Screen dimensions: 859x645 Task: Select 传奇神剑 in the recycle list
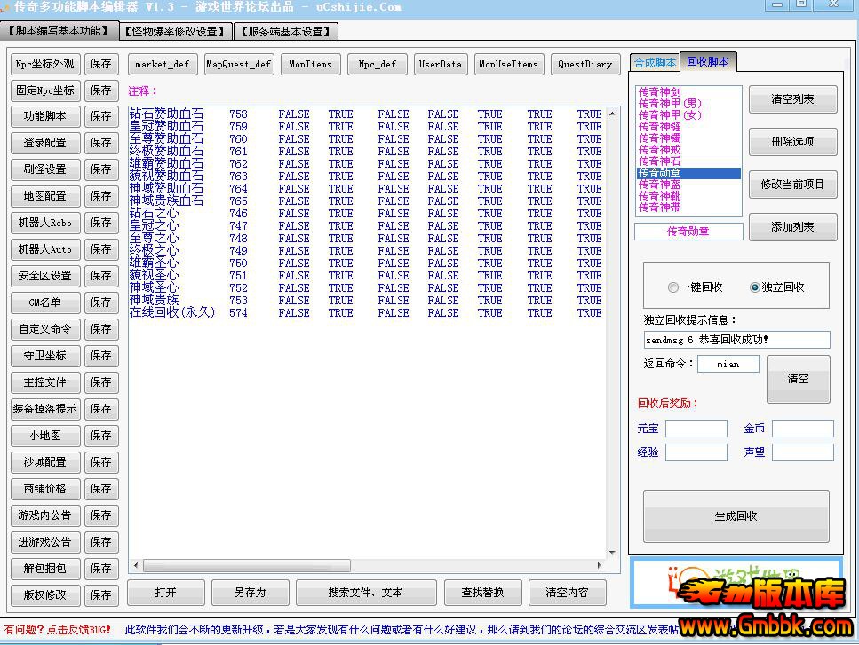point(660,92)
